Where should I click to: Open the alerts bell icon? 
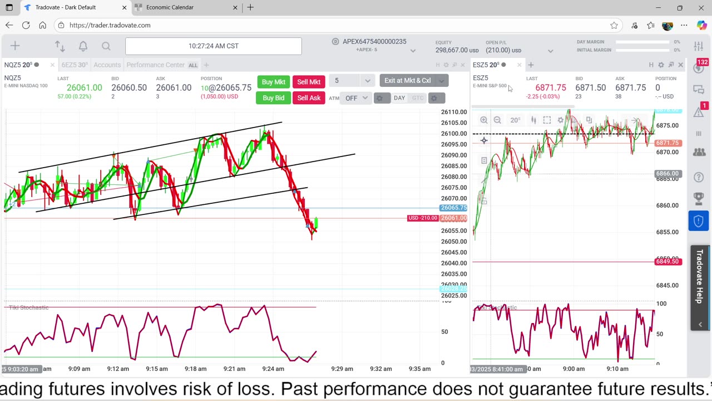click(x=83, y=46)
